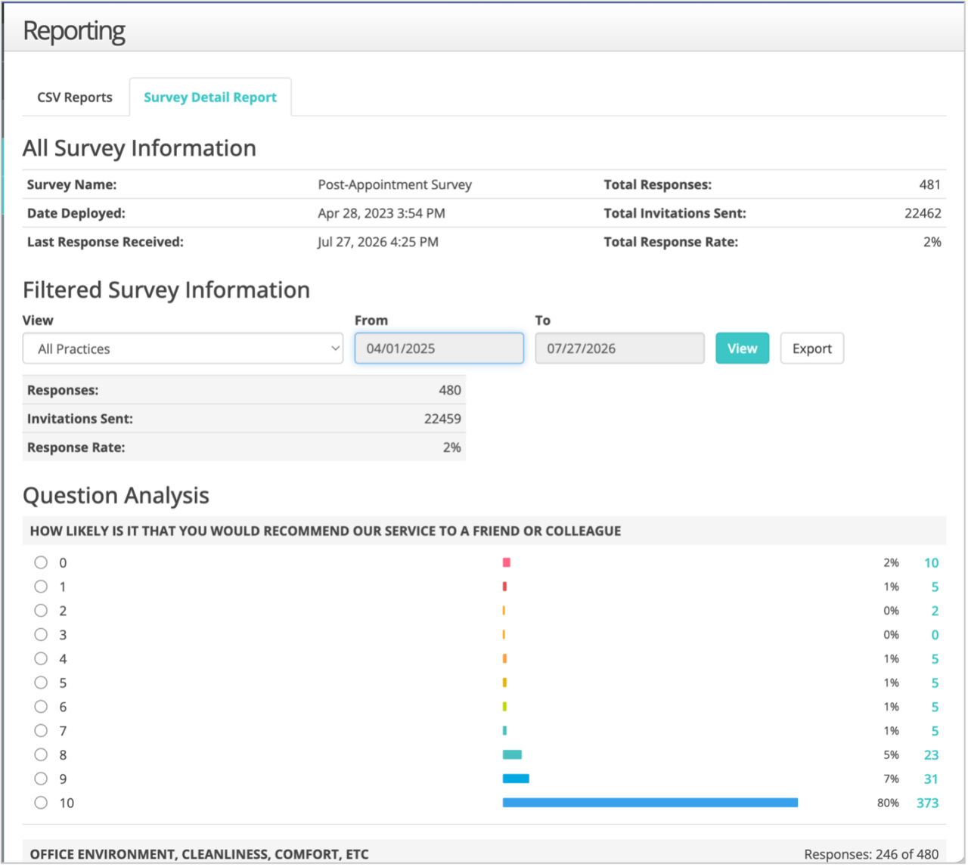The height and width of the screenshot is (867, 968).
Task: Select radio button for rating 8
Action: point(41,754)
